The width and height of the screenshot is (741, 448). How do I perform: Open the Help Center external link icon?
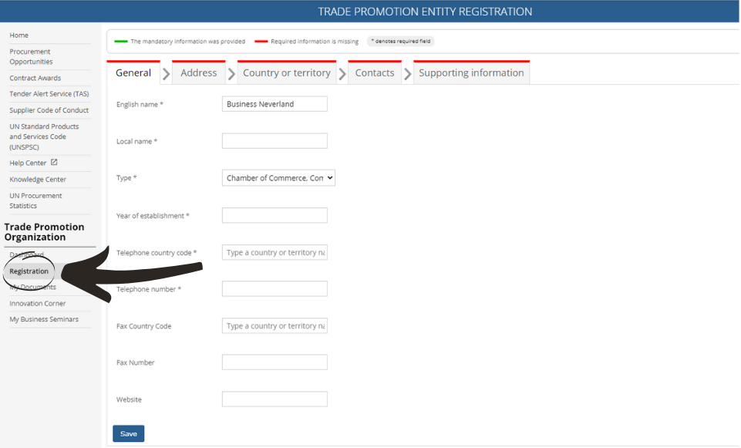click(x=54, y=162)
